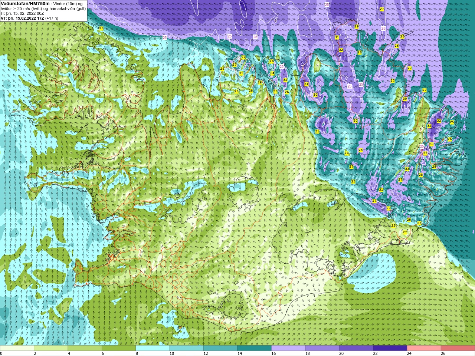
Task: Pick the light pink 24–26 legend swatch
Action: click(x=424, y=348)
